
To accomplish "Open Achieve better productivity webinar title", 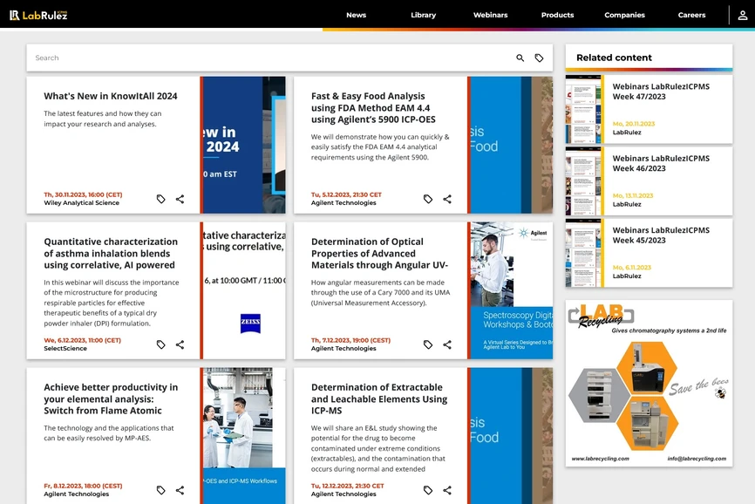I will point(111,399).
